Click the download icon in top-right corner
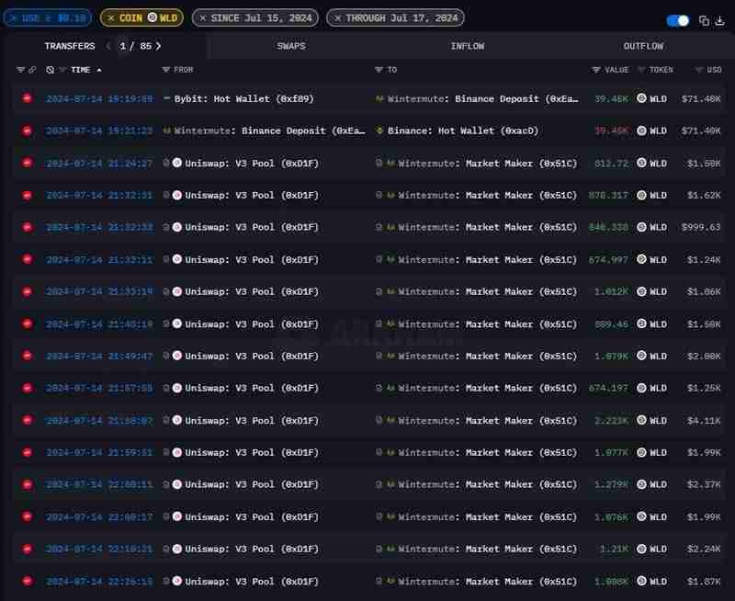This screenshot has height=601, width=735. (x=719, y=20)
